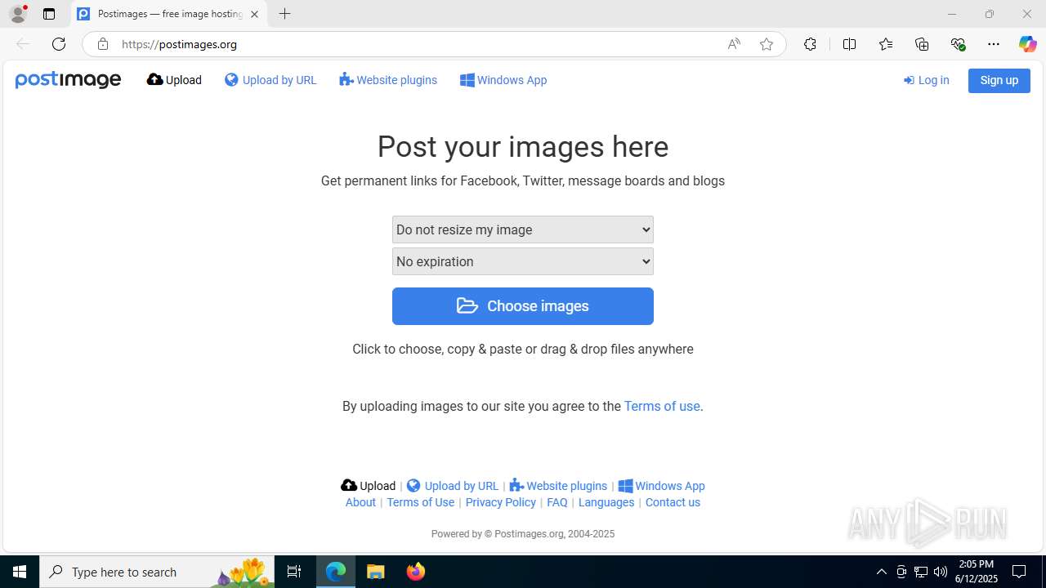Open File Explorer from the taskbar

click(376, 572)
